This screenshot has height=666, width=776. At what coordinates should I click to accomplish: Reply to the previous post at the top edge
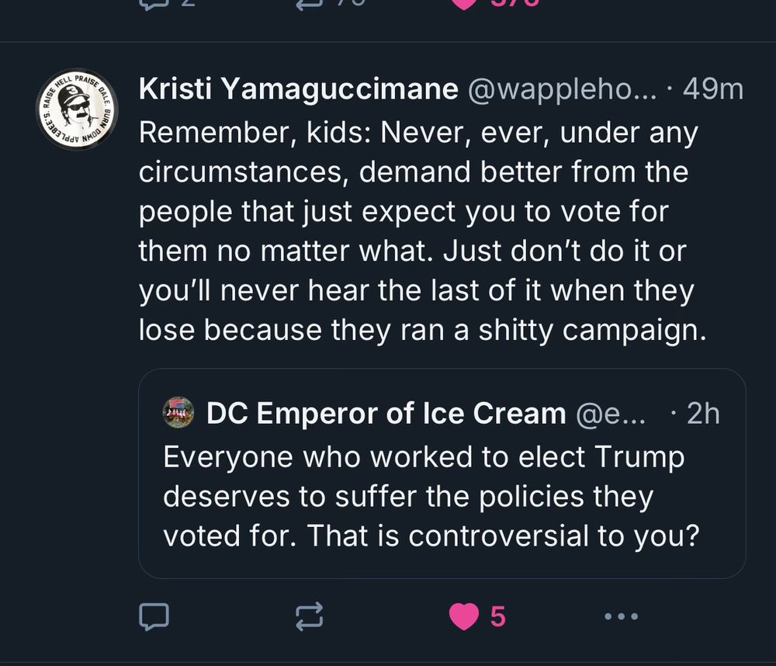(x=154, y=3)
